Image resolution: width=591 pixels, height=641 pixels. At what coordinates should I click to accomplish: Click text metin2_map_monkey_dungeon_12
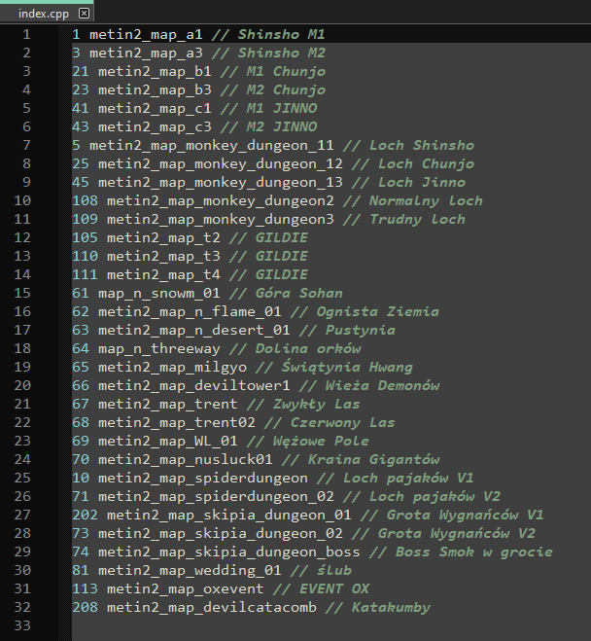[220, 164]
